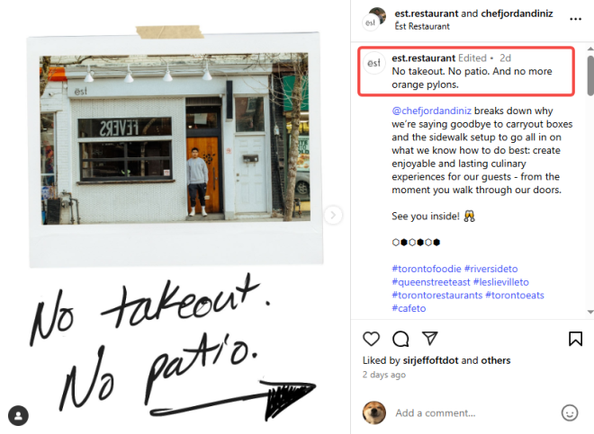The height and width of the screenshot is (434, 594).
Task: Open the three-dot more options menu
Action: [x=575, y=19]
